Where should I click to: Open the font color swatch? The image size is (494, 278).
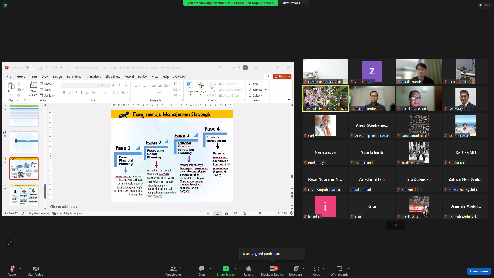point(123,93)
